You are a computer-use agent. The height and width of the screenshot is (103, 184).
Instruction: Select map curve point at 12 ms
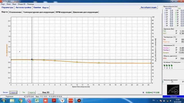click(77, 62)
